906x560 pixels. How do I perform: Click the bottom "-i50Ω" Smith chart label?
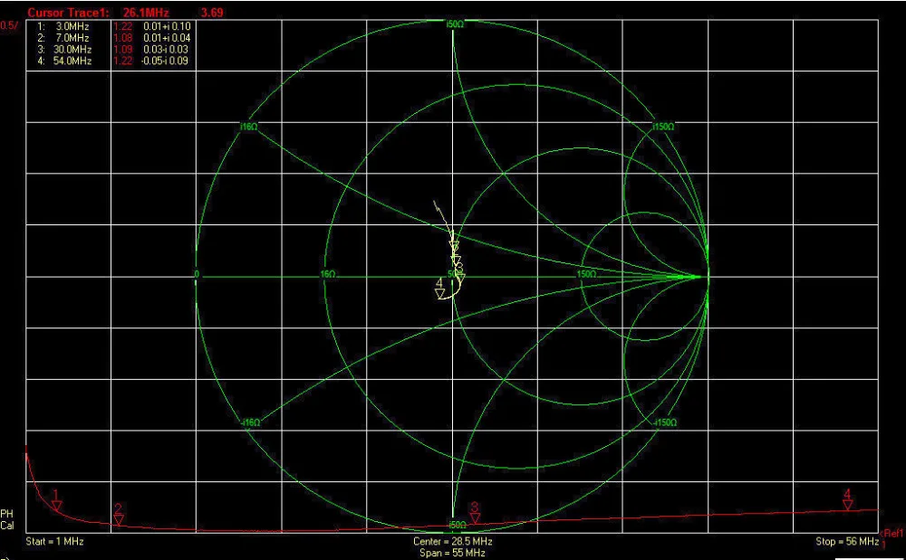pyautogui.click(x=456, y=525)
